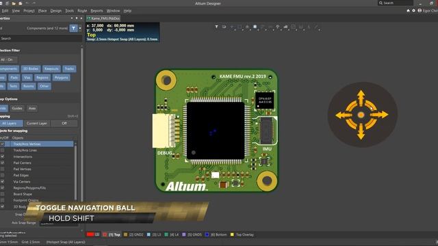Viewport: 438px width, 246px height.
Task: Click the Guides snap option button
Action: (16, 108)
